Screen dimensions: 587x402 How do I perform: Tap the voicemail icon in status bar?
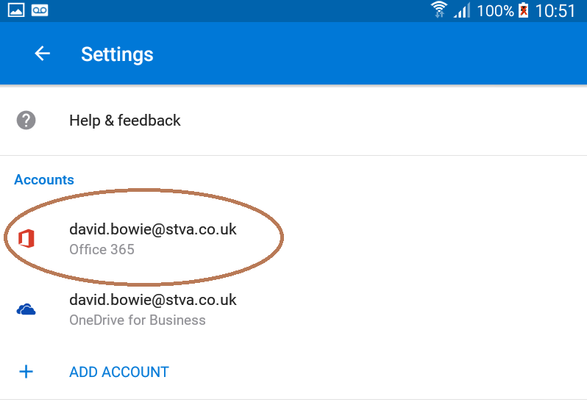[40, 10]
